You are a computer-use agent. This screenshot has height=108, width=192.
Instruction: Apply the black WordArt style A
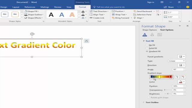51,15
